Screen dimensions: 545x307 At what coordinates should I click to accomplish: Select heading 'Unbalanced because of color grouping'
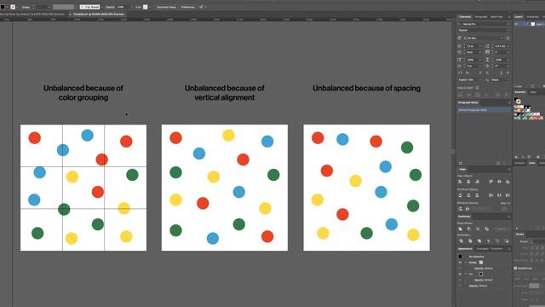point(83,93)
